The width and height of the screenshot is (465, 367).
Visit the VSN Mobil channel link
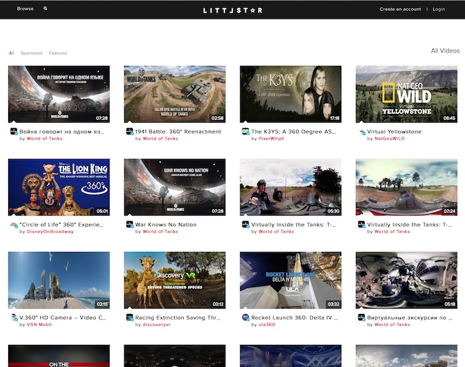pos(39,325)
